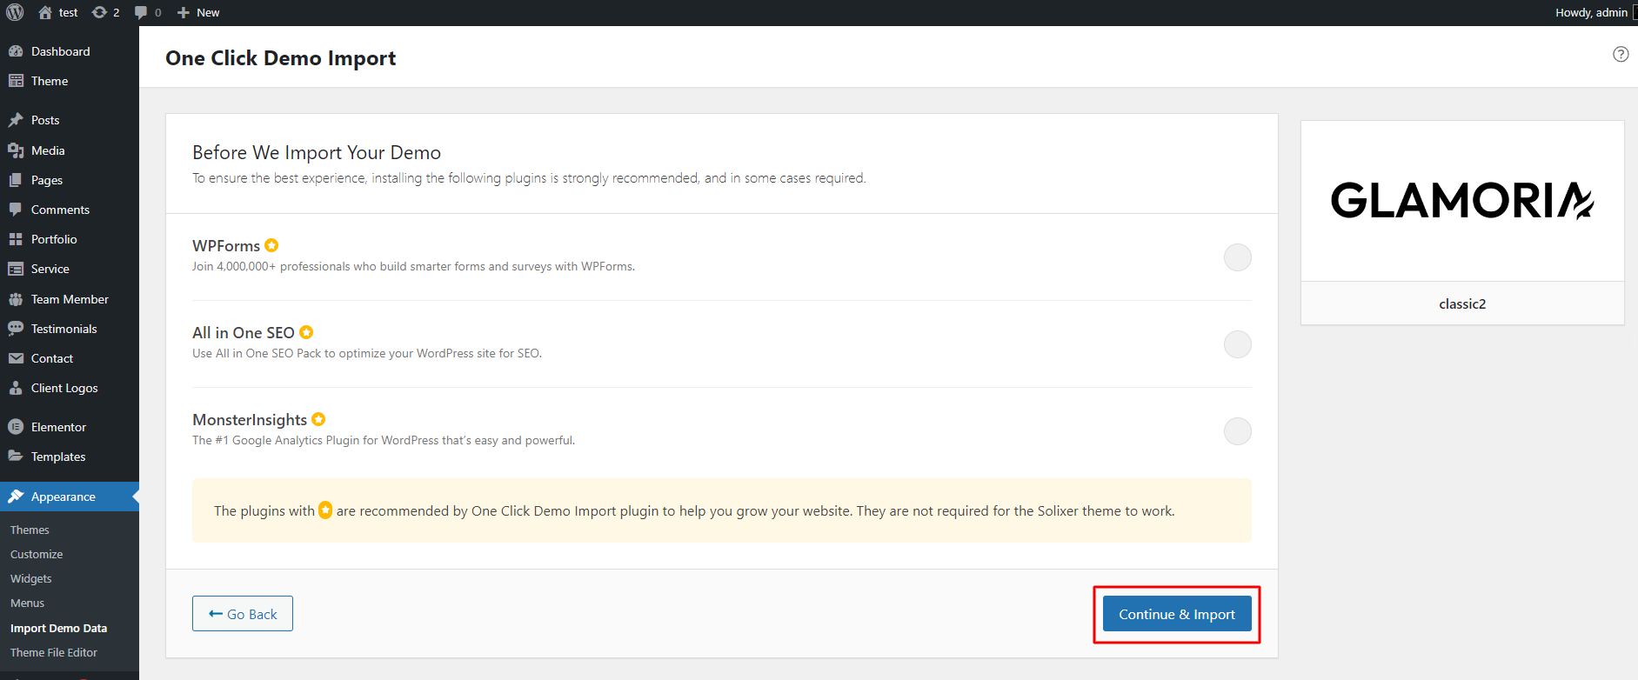Screen dimensions: 1638x680
Task: Open the Customize submenu link
Action: [x=37, y=554]
